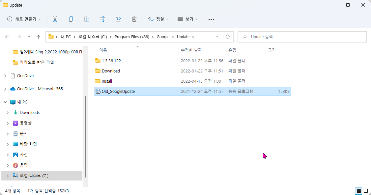Expand the 바탕 화면 tree node
This screenshot has height=195, width=371.
click(8, 144)
